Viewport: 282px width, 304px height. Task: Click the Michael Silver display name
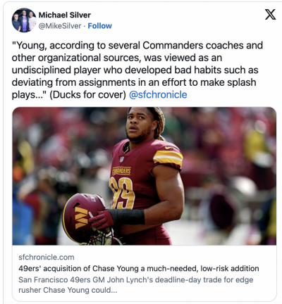click(x=65, y=15)
